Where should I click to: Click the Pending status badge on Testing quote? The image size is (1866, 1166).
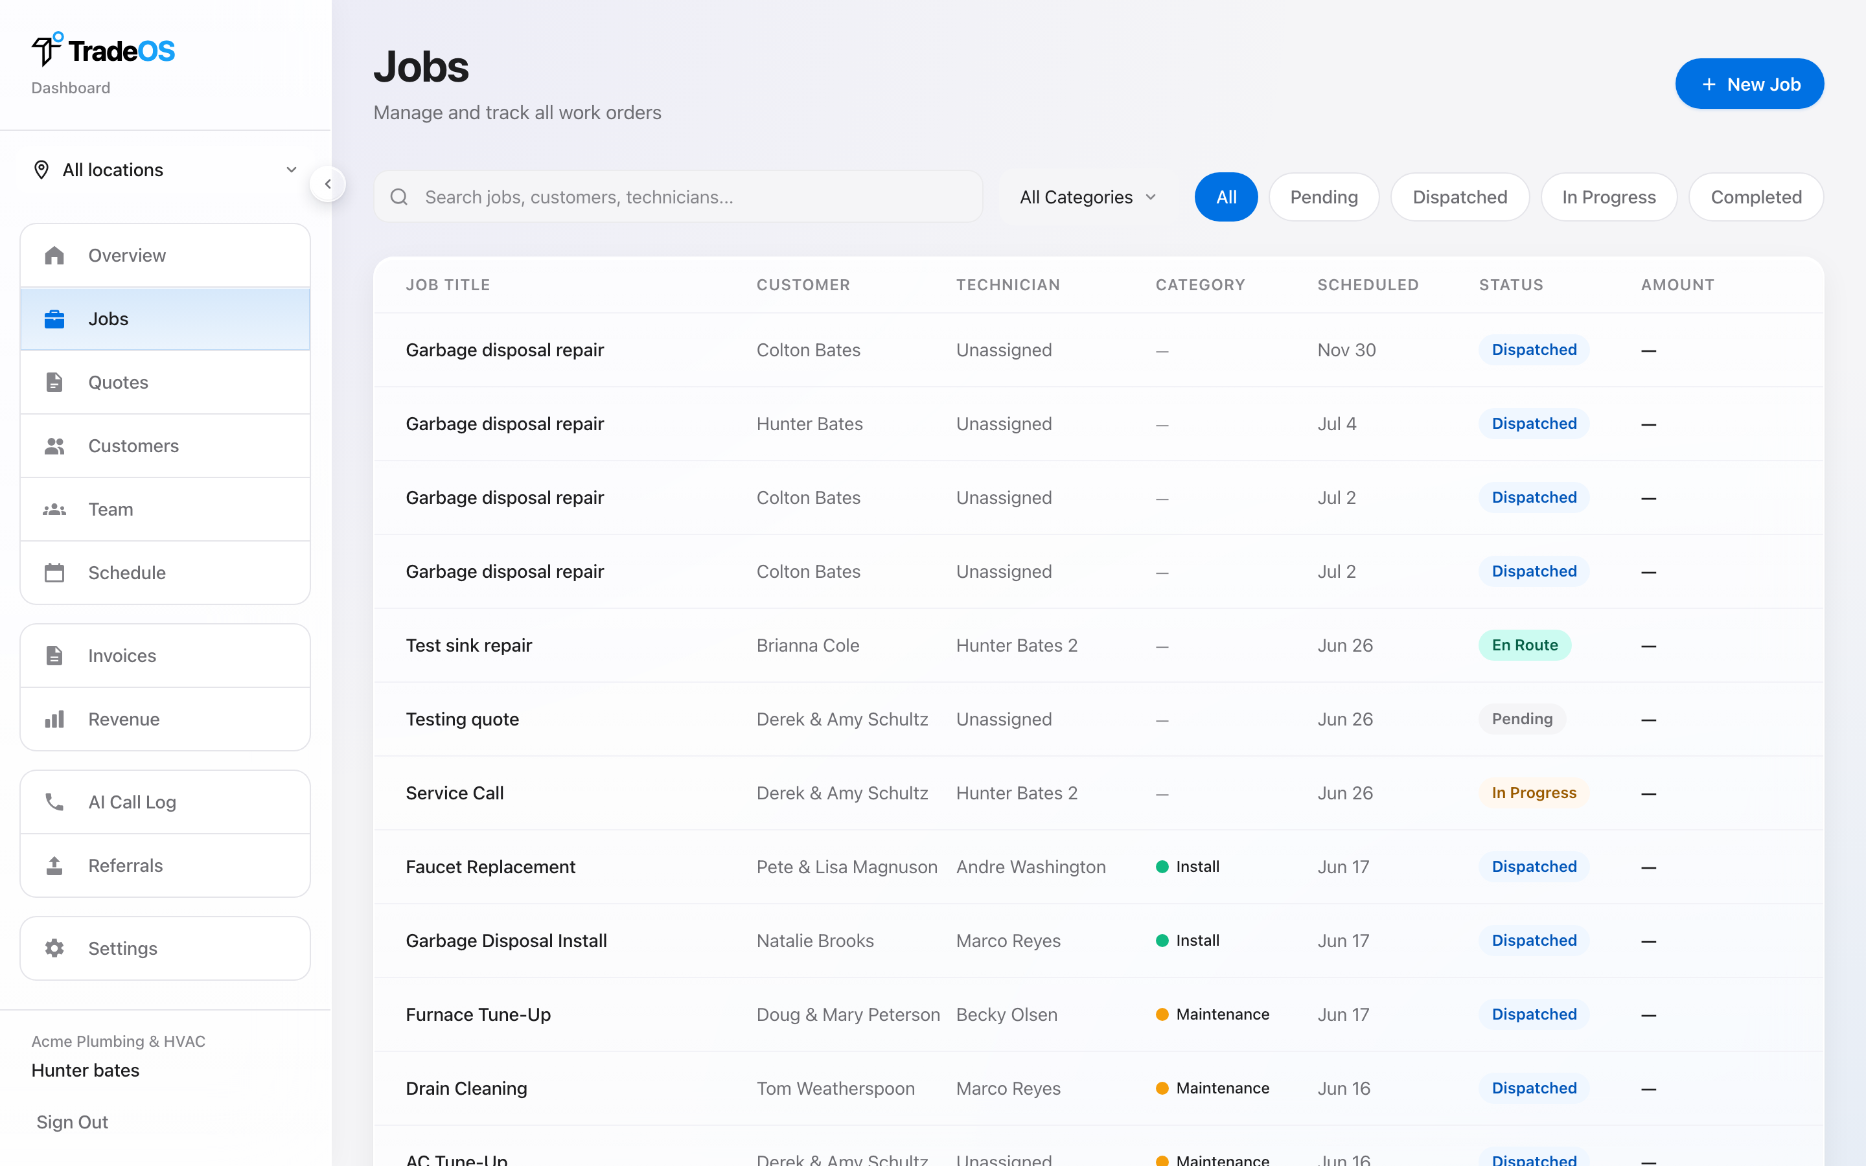point(1522,719)
